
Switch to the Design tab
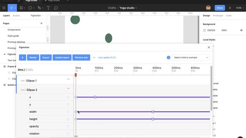pos(206,15)
